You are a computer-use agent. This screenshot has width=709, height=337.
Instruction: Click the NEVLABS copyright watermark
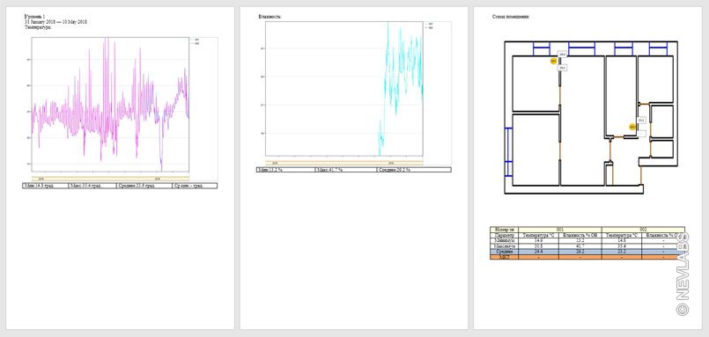coord(683,274)
